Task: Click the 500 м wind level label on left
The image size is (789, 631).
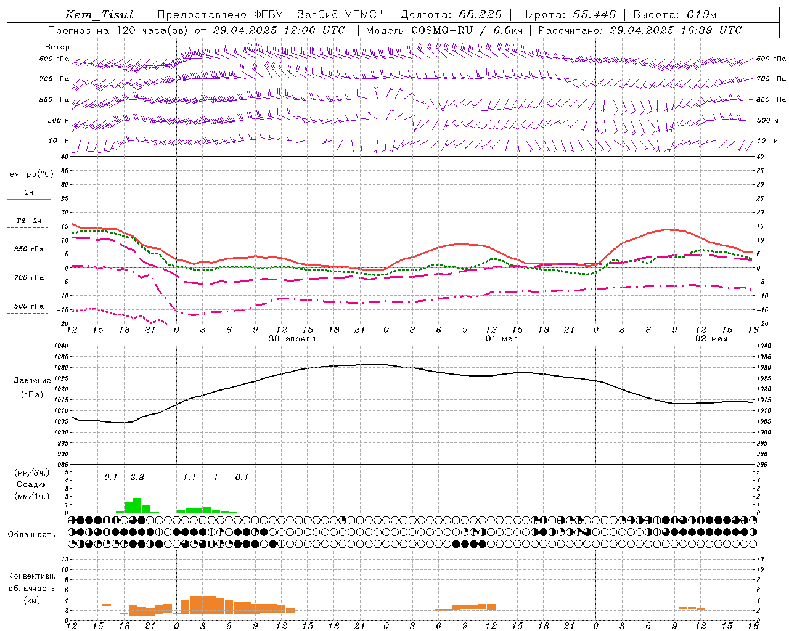Action: click(59, 120)
